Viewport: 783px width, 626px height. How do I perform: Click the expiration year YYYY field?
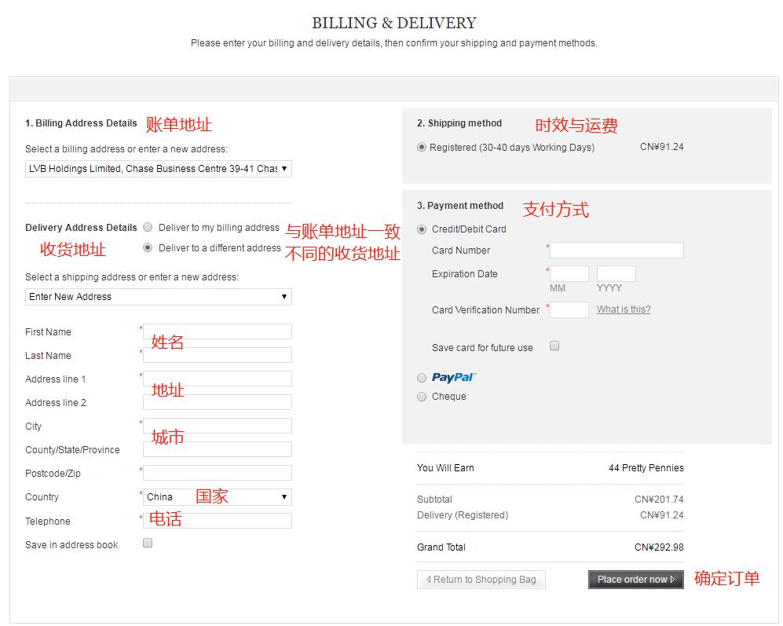click(x=617, y=274)
